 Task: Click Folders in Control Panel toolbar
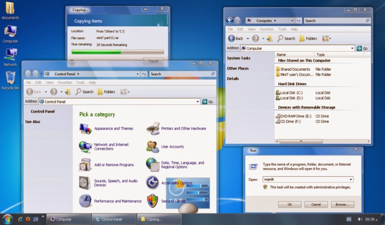[x=106, y=92]
